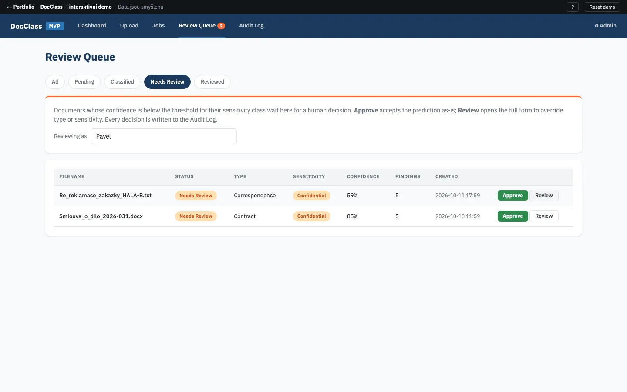Click the Contract type cell

pyautogui.click(x=245, y=216)
